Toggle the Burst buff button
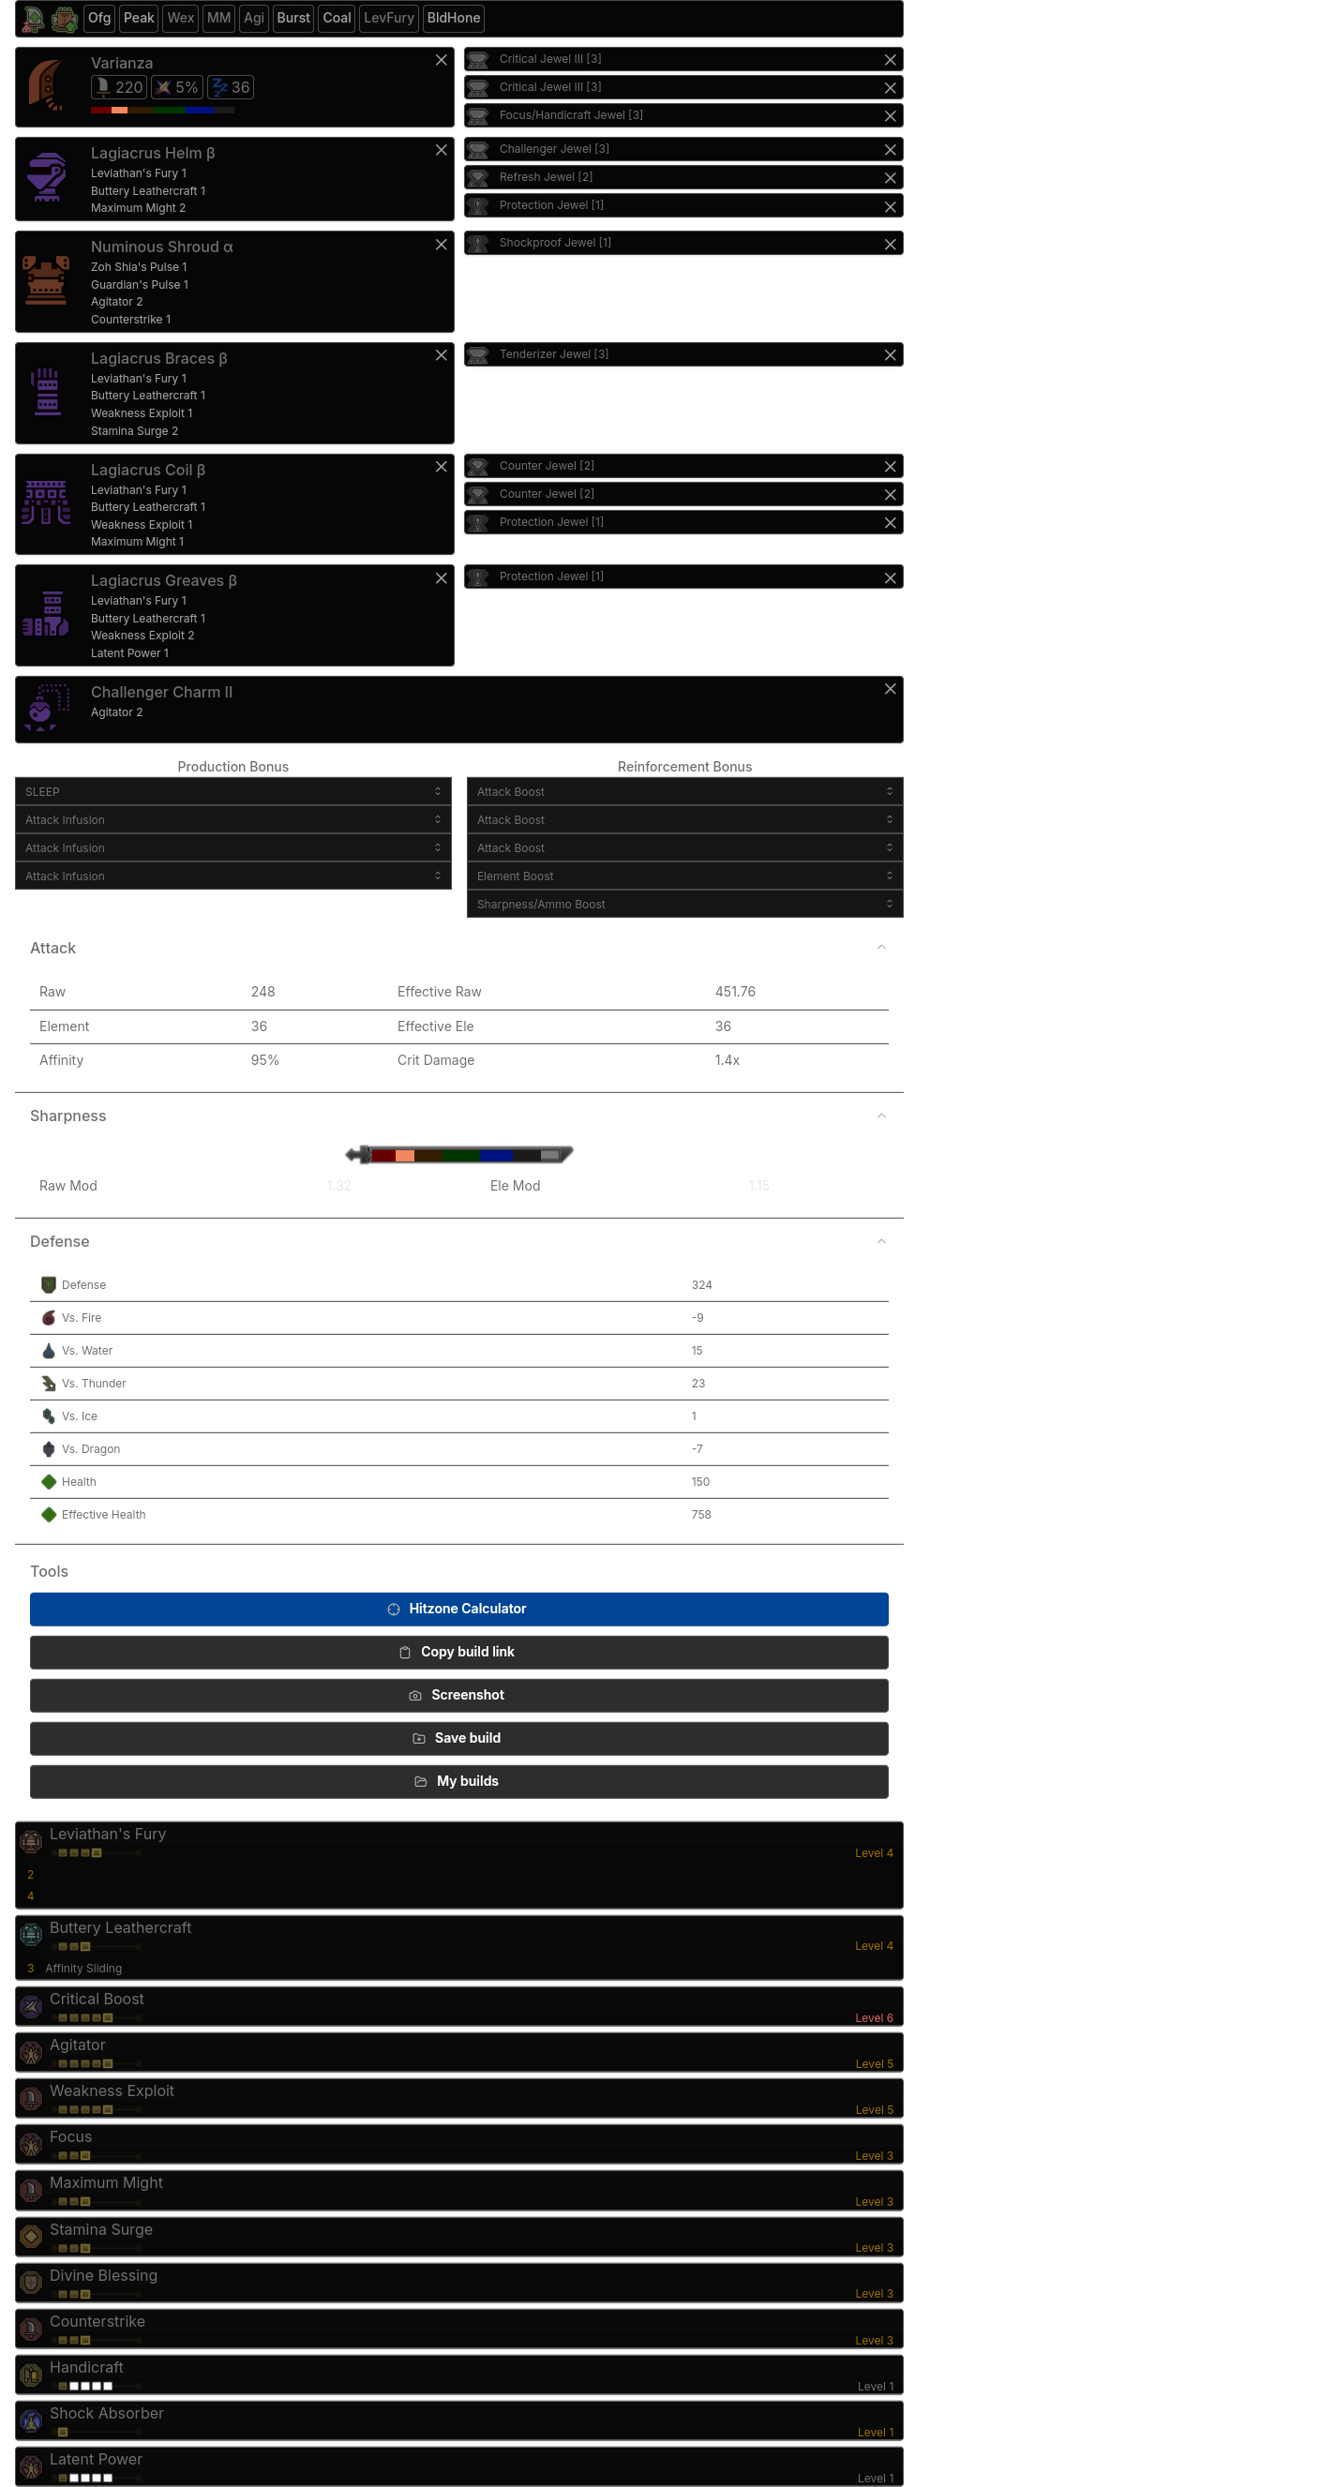Screen dimensions: 1320x2487 coord(293,19)
